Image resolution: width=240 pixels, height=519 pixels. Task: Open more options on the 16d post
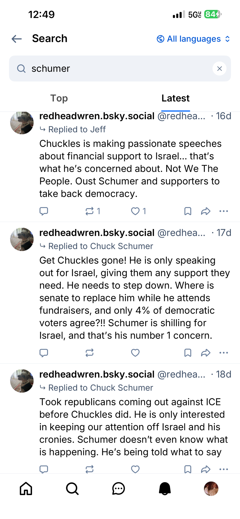coord(224,211)
